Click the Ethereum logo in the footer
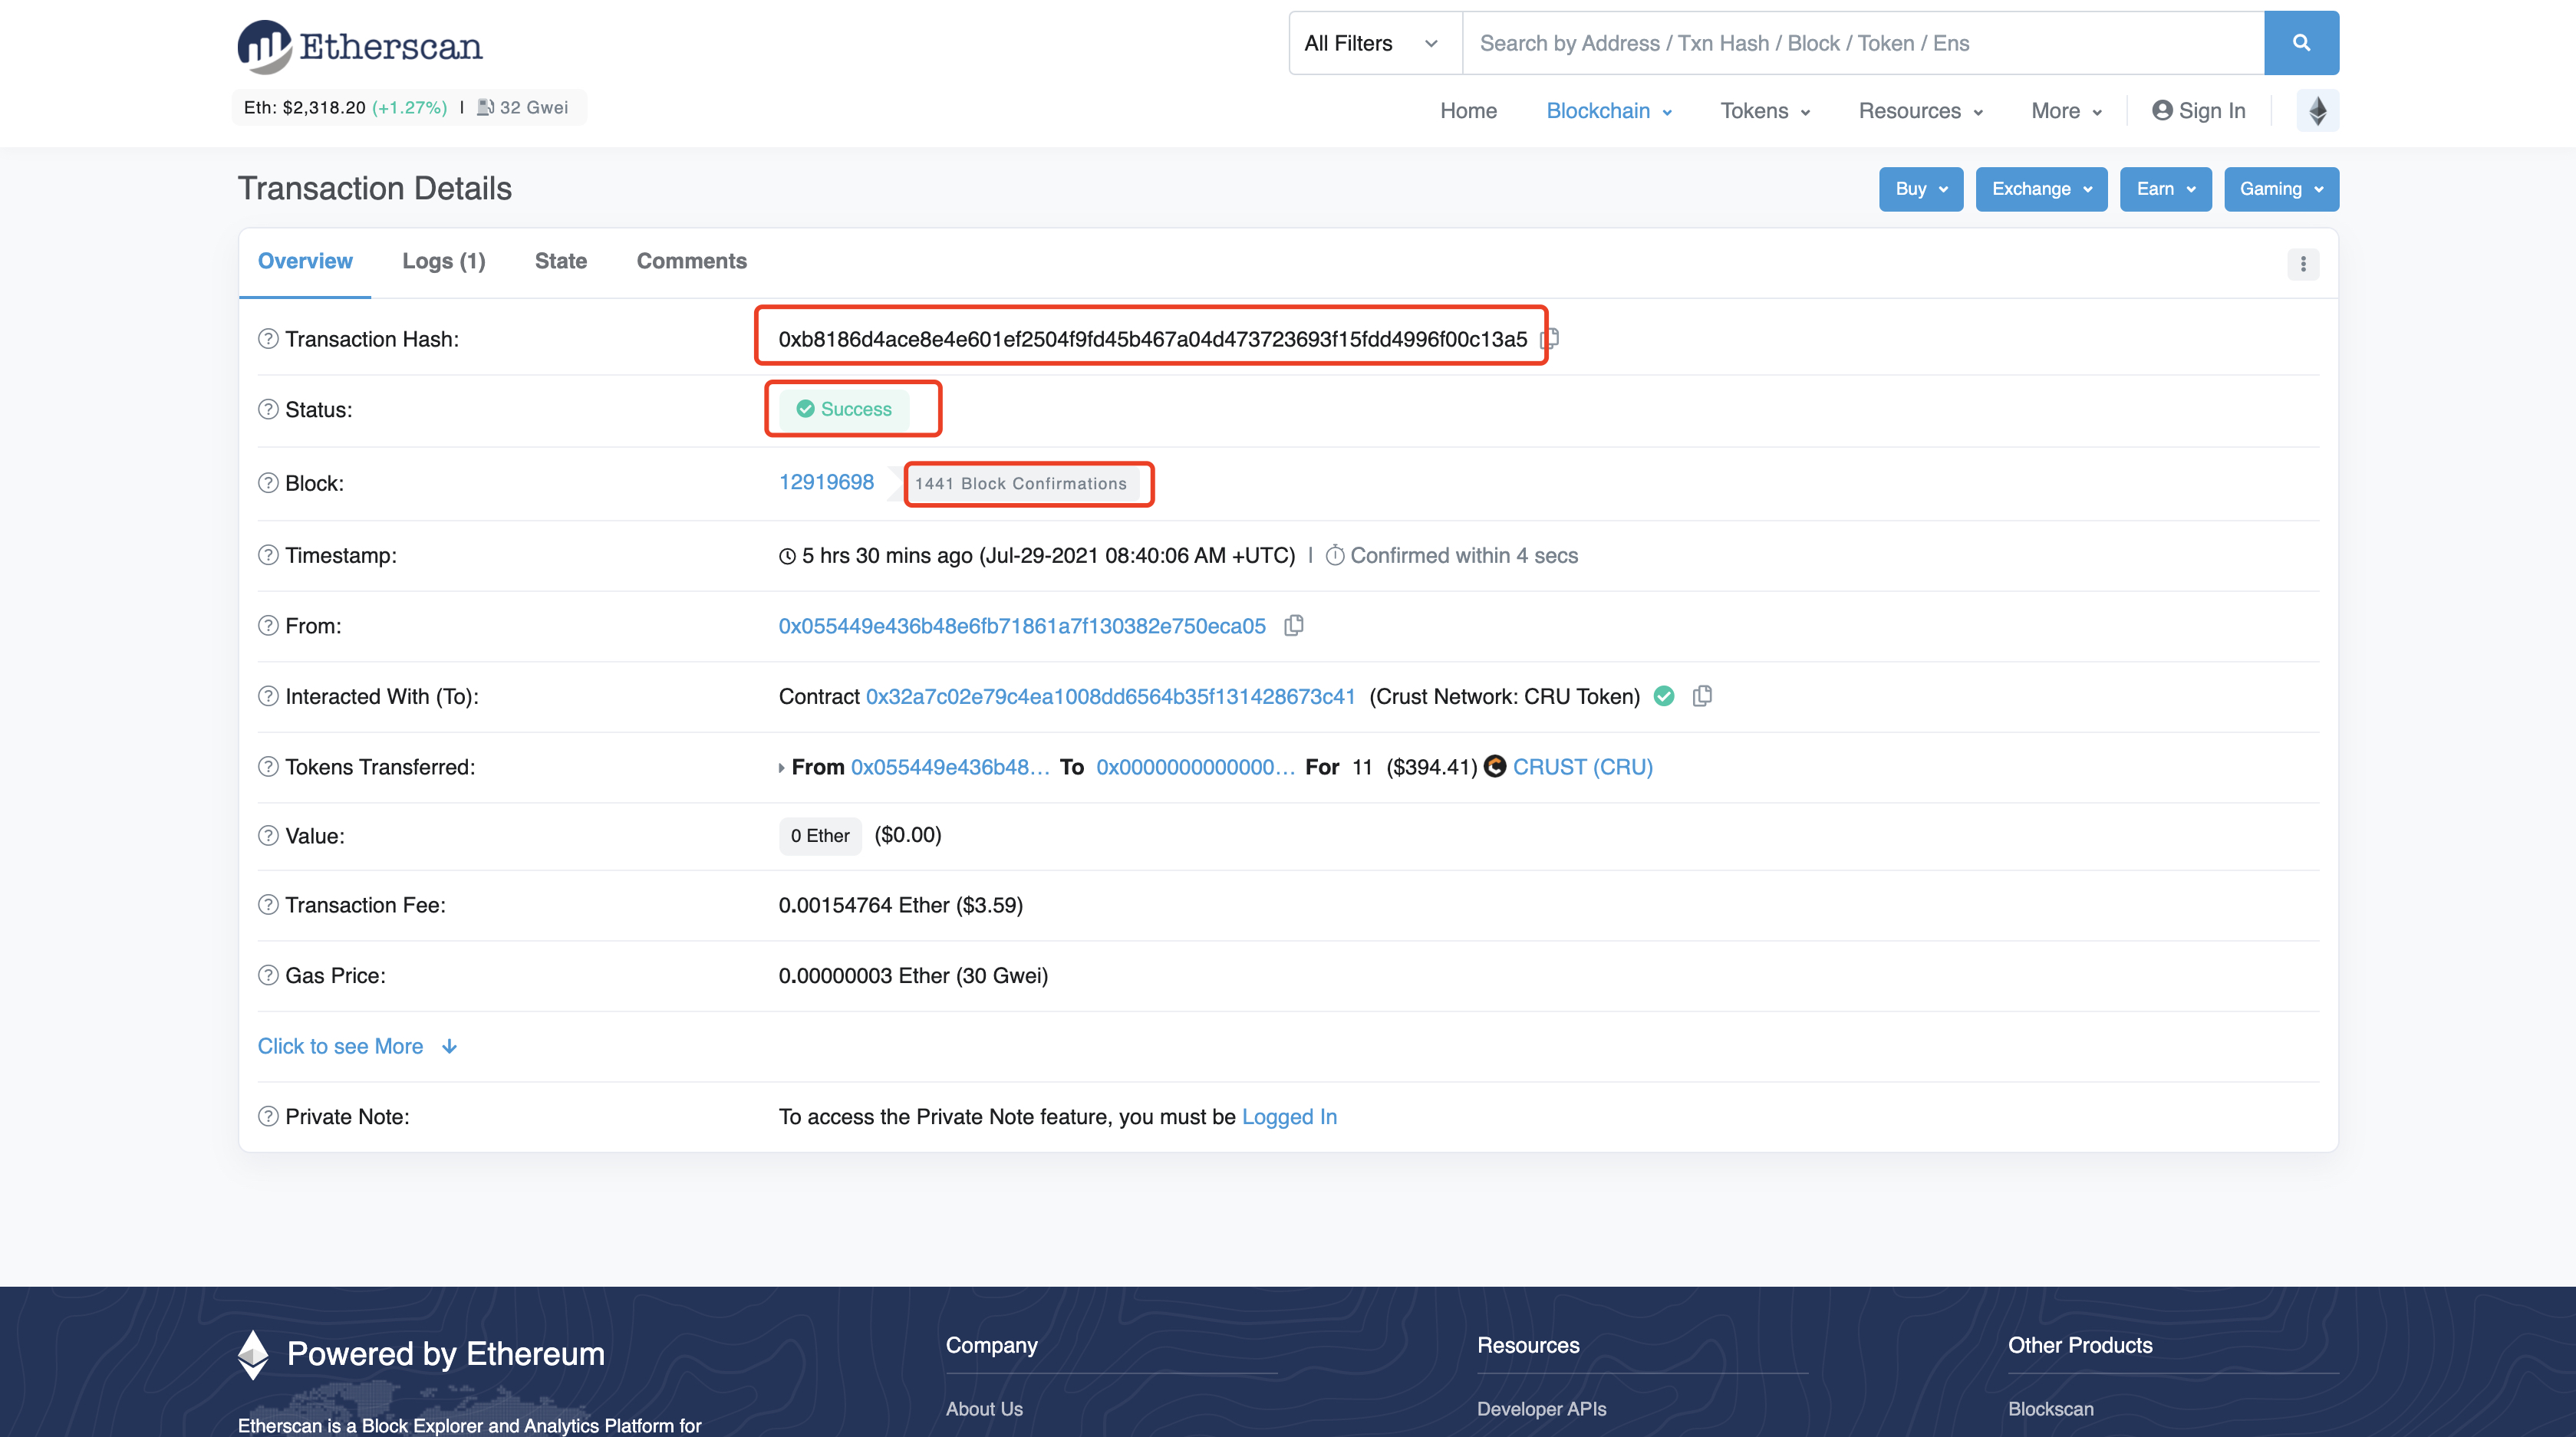 click(253, 1354)
